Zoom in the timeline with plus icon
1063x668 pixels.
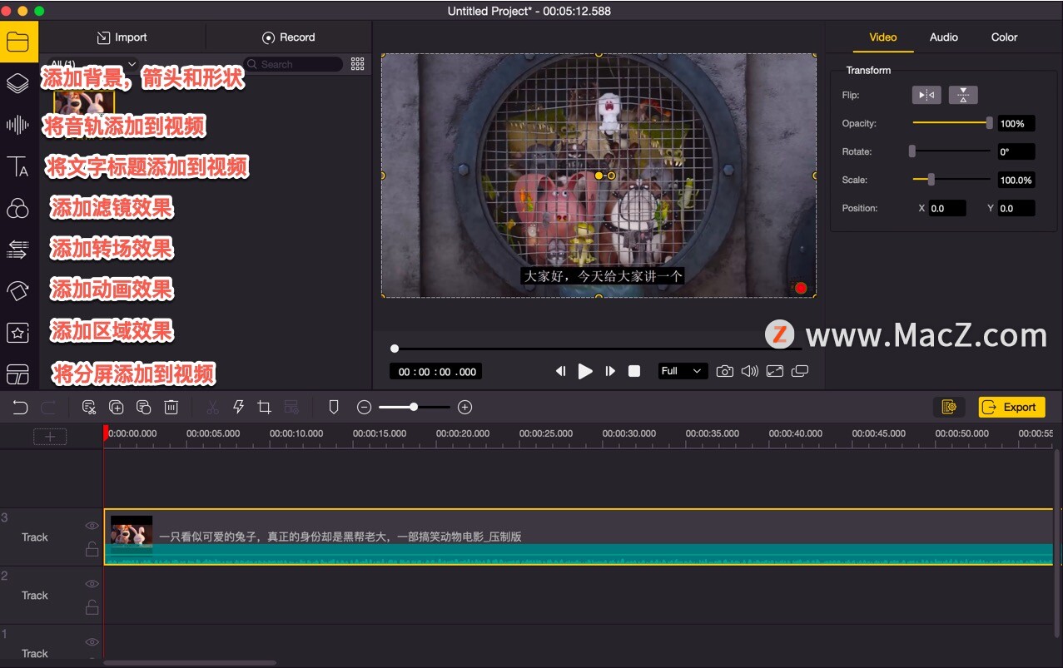pos(465,407)
